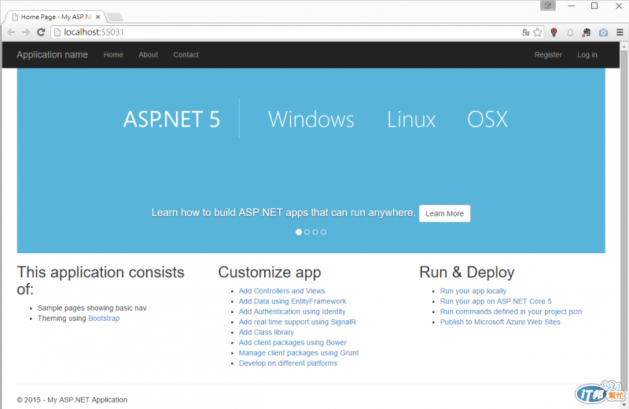
Task: Go back with the browser back arrow
Action: (11, 32)
